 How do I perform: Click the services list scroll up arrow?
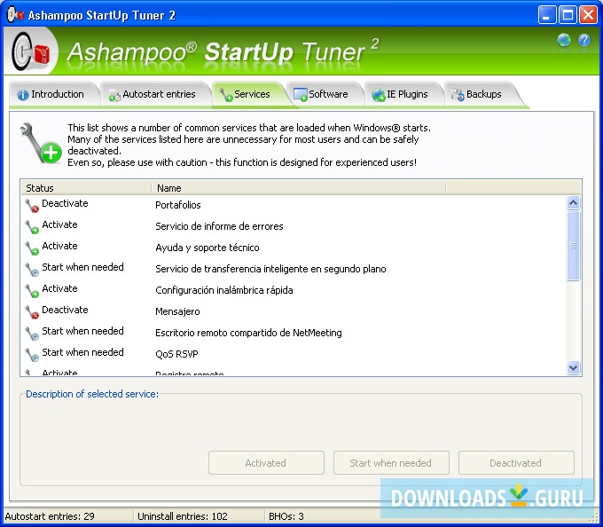[x=573, y=202]
